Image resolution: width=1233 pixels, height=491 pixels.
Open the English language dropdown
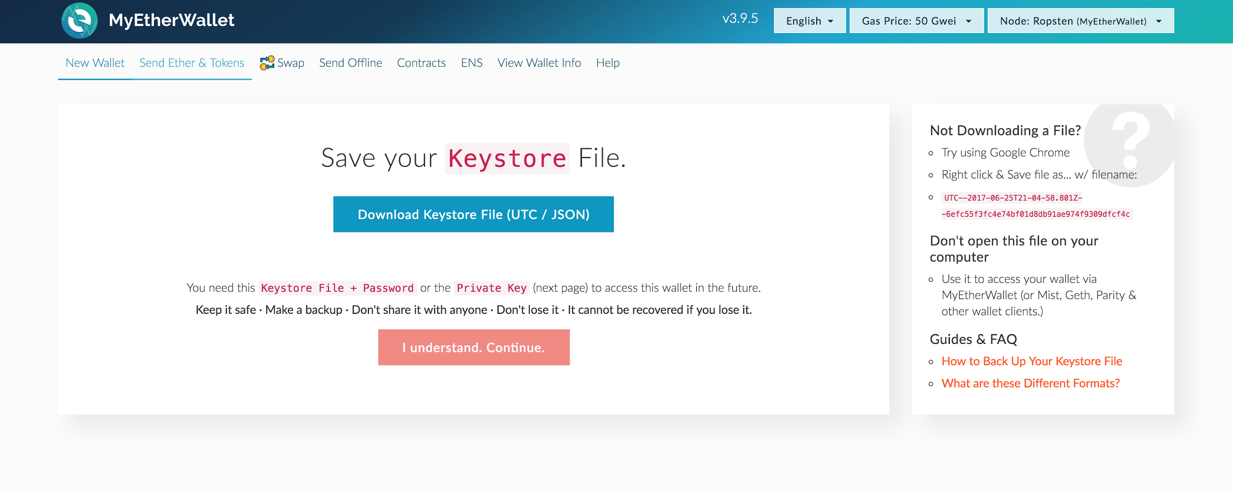pyautogui.click(x=809, y=21)
